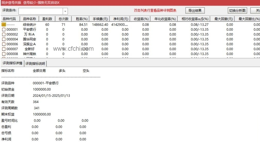The height and width of the screenshot is (143, 260).
Task: Click the initial capital 1000000.00 value
Action: (x=42, y=90)
